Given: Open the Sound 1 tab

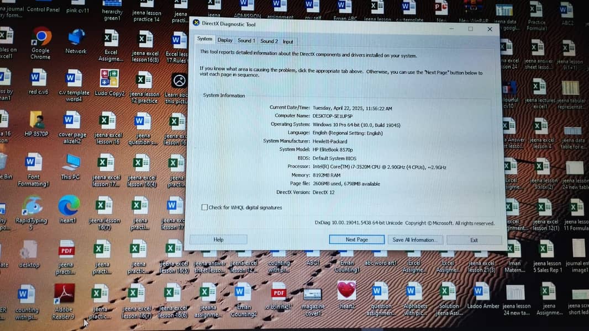Looking at the screenshot, I should pyautogui.click(x=246, y=40).
